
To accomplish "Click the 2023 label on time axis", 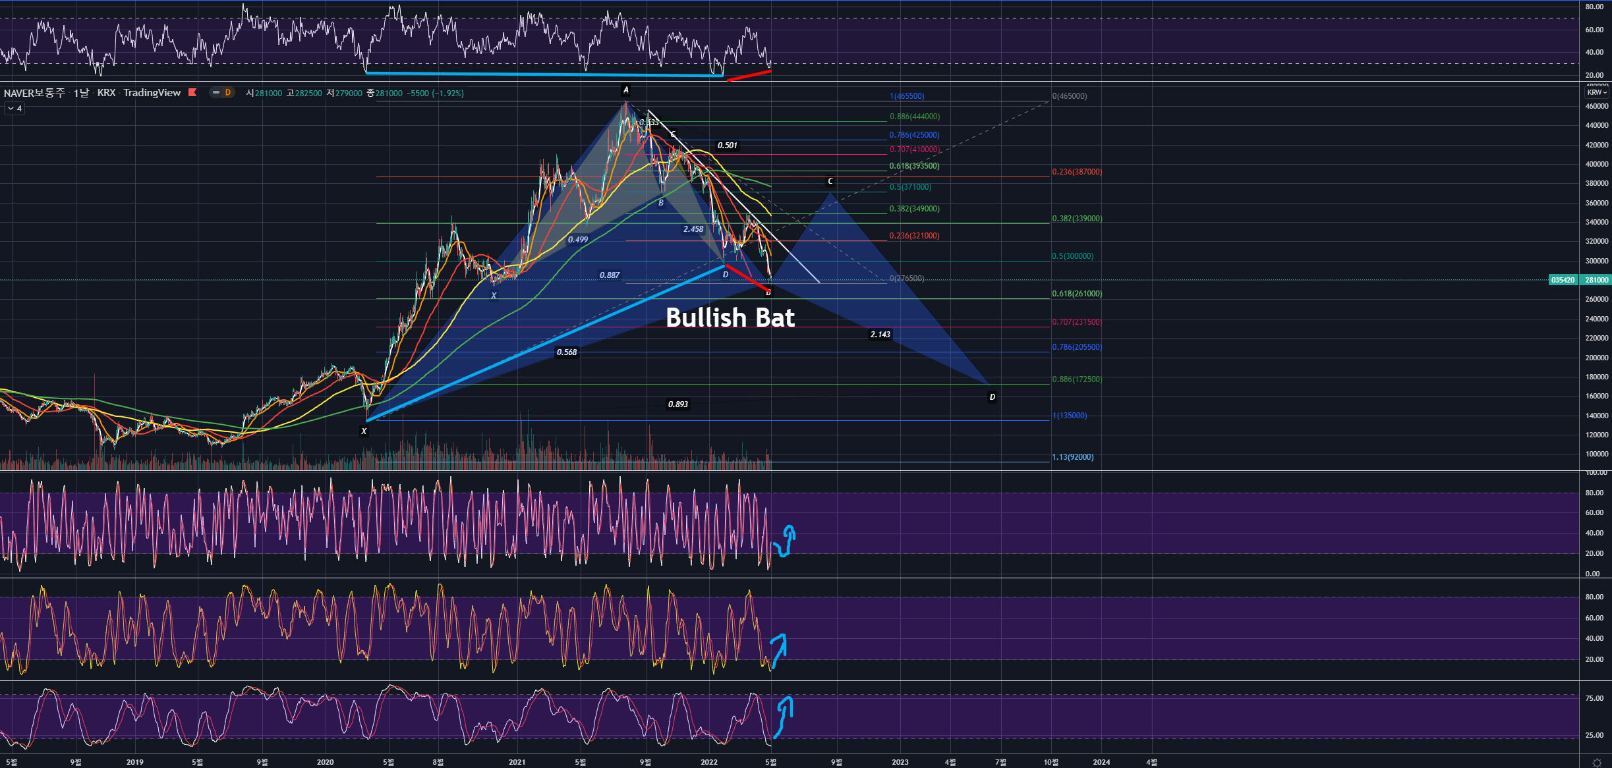I will pos(900,762).
